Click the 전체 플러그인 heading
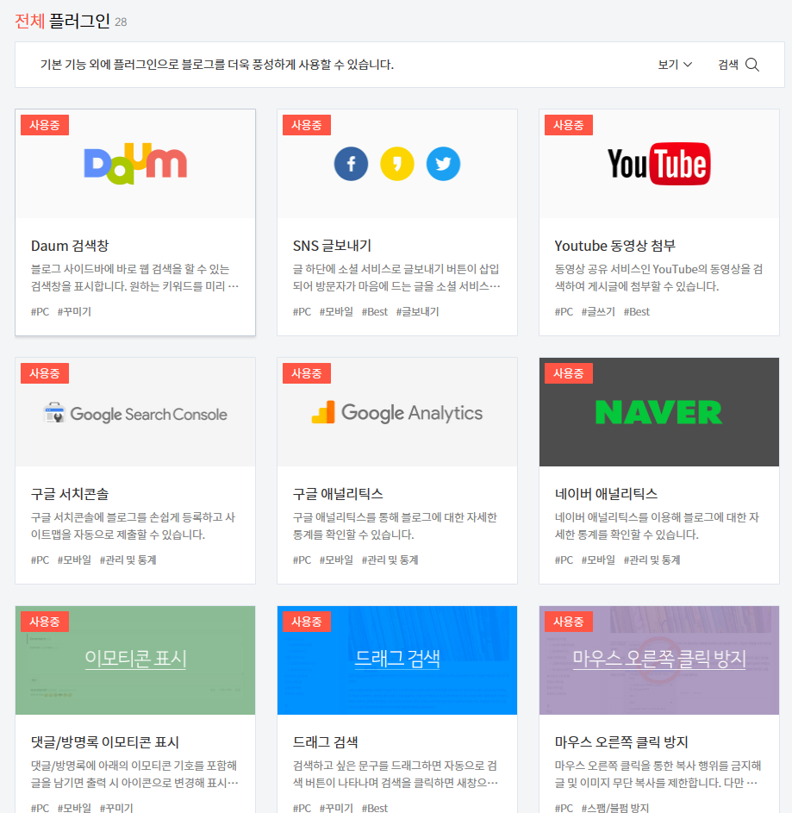This screenshot has height=813, width=792. (x=62, y=22)
